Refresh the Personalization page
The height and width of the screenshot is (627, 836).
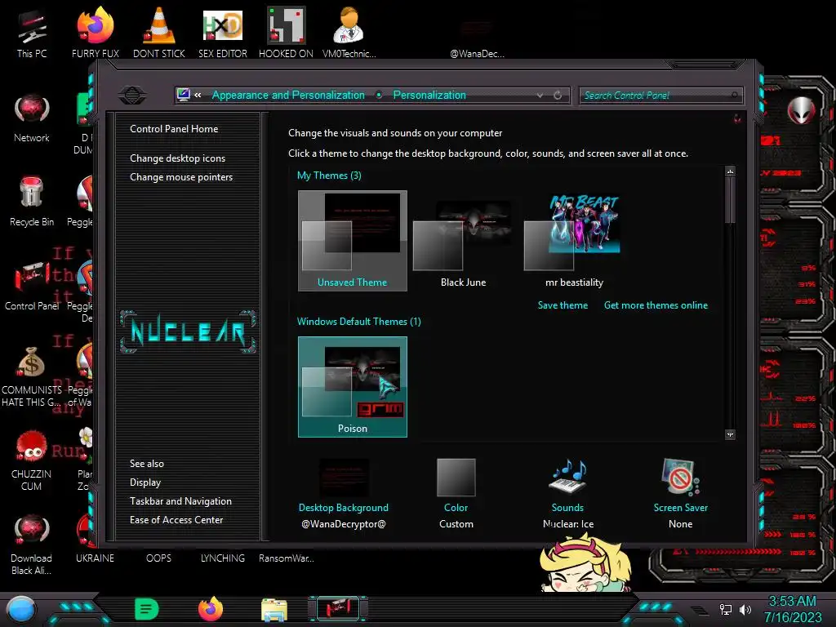click(x=558, y=95)
